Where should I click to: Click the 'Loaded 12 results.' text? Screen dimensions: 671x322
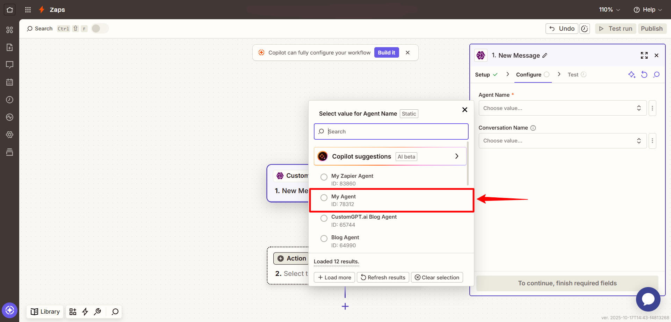pos(336,262)
